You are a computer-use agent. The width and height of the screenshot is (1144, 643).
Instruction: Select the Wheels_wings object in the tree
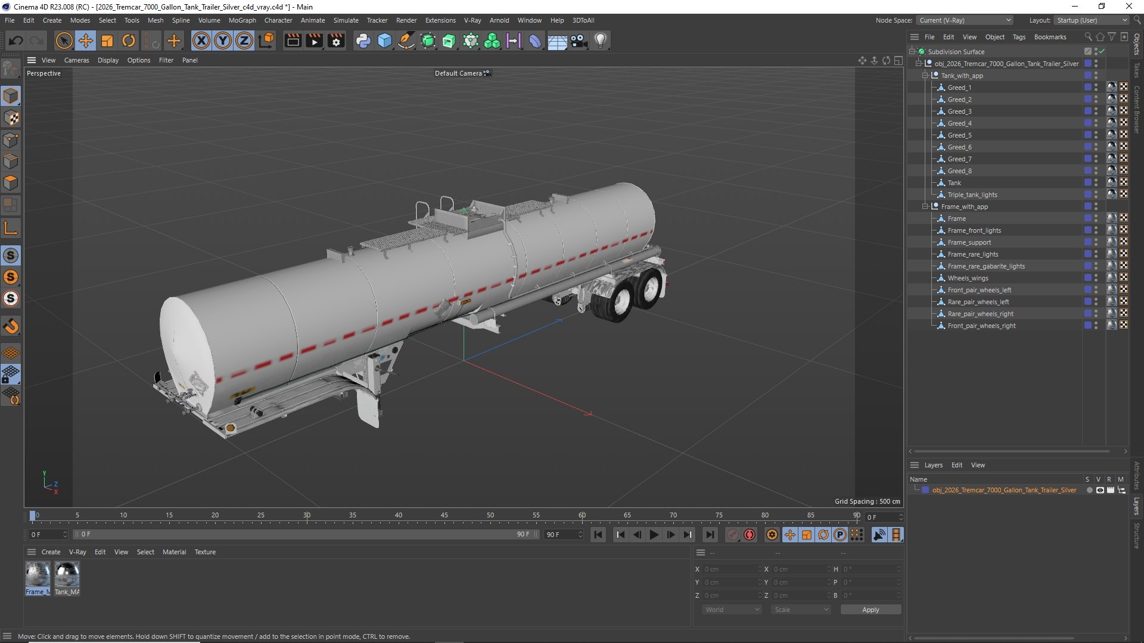pos(968,278)
